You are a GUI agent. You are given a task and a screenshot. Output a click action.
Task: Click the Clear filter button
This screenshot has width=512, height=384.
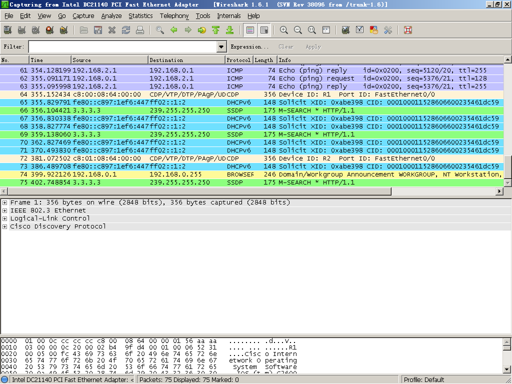coord(286,46)
